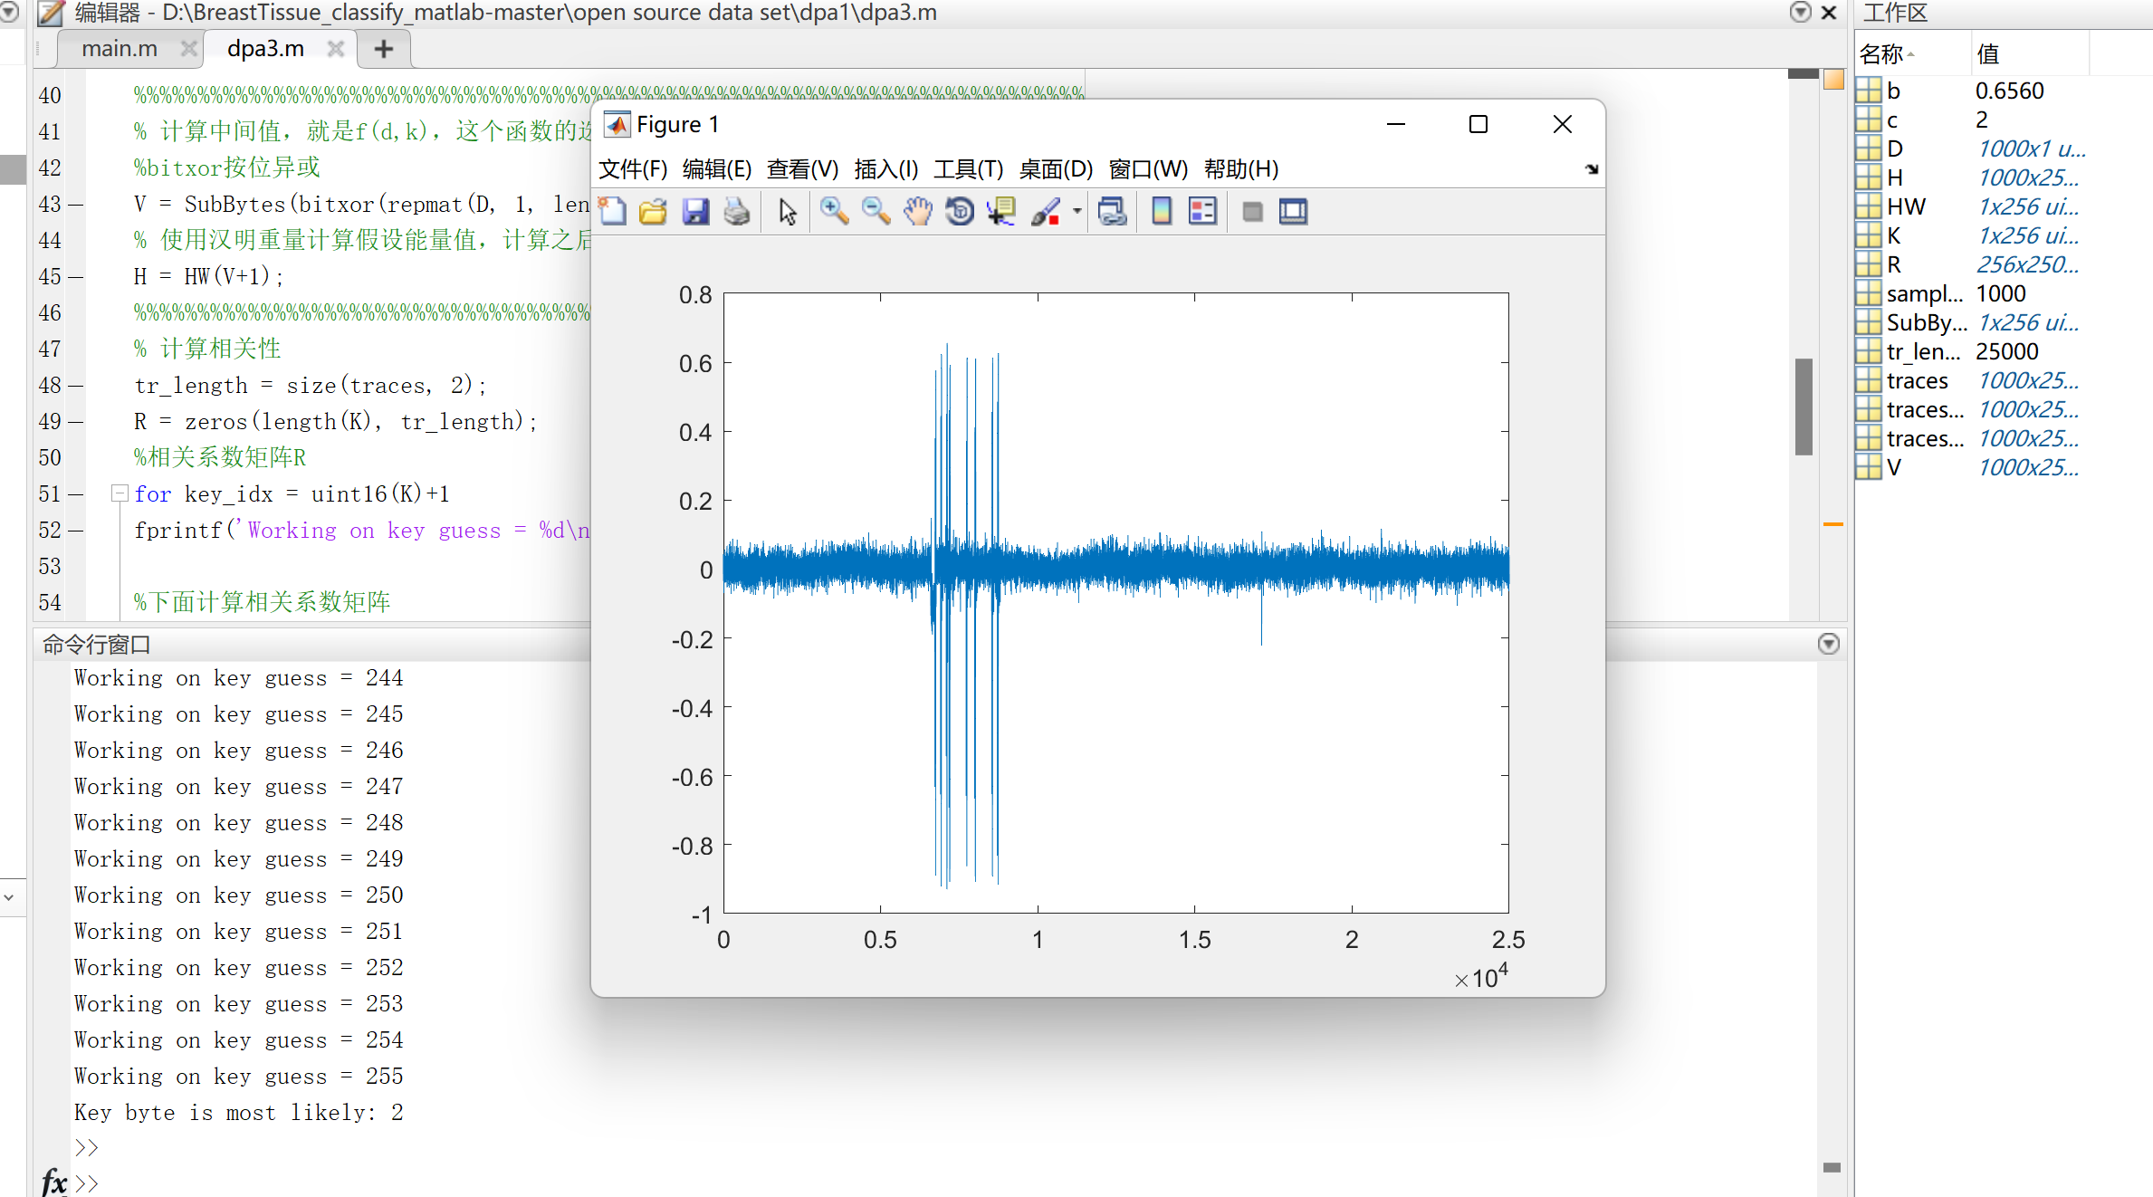Close the dpa3.m tab
Image resolution: width=2153 pixels, height=1197 pixels.
(x=336, y=49)
